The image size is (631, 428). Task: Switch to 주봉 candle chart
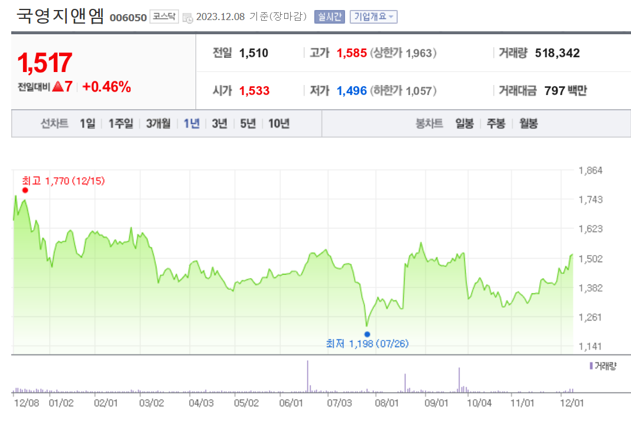[496, 123]
